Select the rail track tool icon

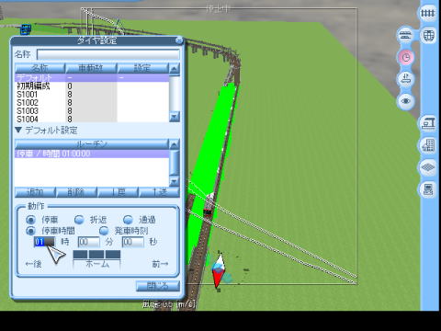(427, 14)
